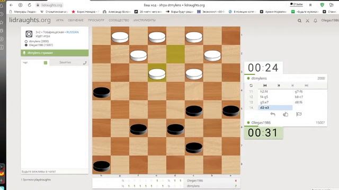Click the Olegas1986 crosstable score row
The image size is (339, 190).
(166, 180)
